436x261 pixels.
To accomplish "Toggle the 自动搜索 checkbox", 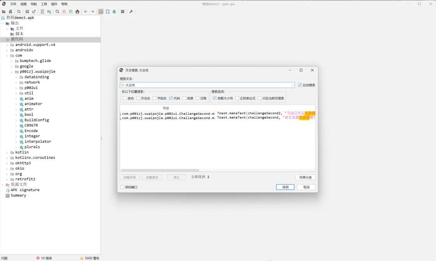I will coord(300,85).
